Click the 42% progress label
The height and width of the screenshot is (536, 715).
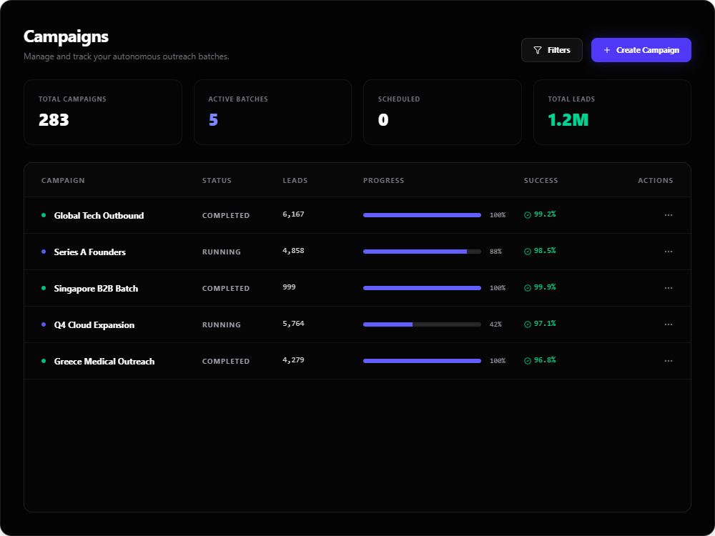click(x=495, y=324)
